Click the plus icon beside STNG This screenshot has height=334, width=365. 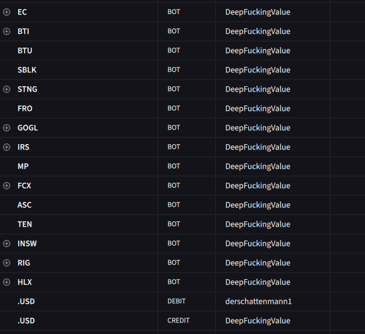[7, 89]
